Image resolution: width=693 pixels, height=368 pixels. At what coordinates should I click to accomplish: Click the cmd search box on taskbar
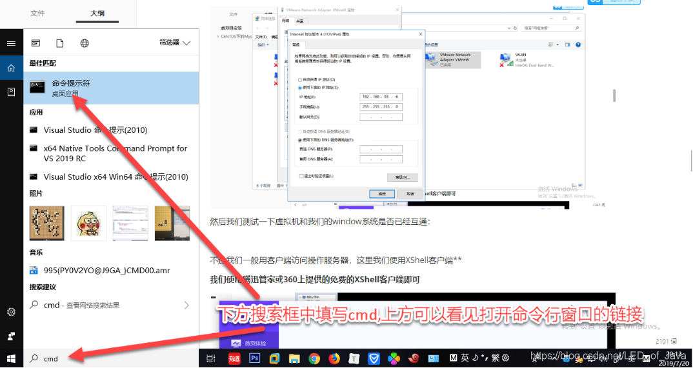(111, 359)
